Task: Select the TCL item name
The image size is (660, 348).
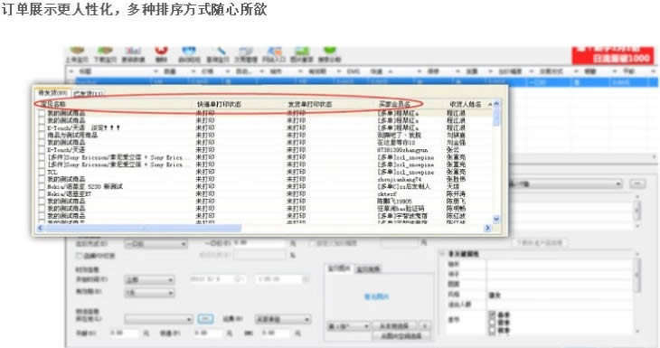Action: tap(52, 172)
